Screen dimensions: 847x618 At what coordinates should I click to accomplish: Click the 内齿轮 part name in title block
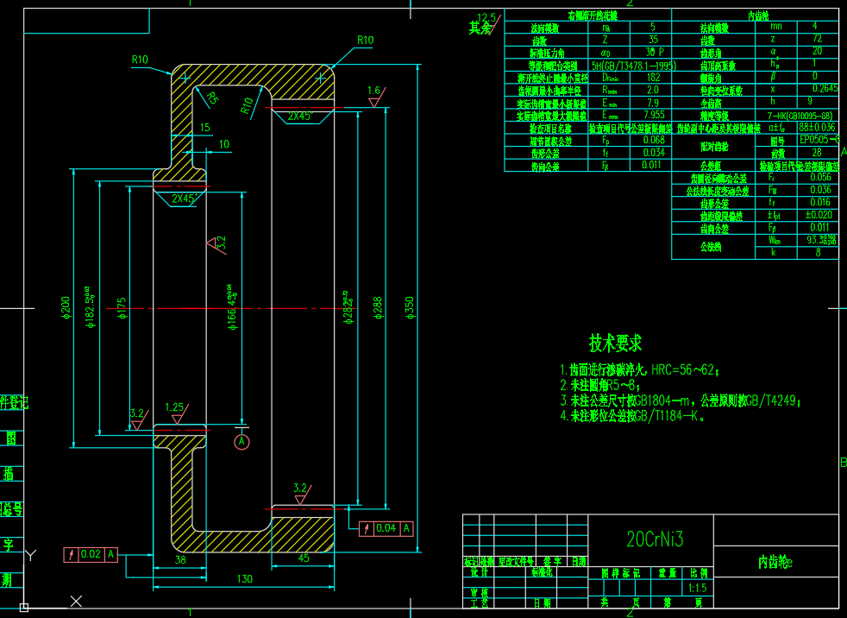[774, 562]
